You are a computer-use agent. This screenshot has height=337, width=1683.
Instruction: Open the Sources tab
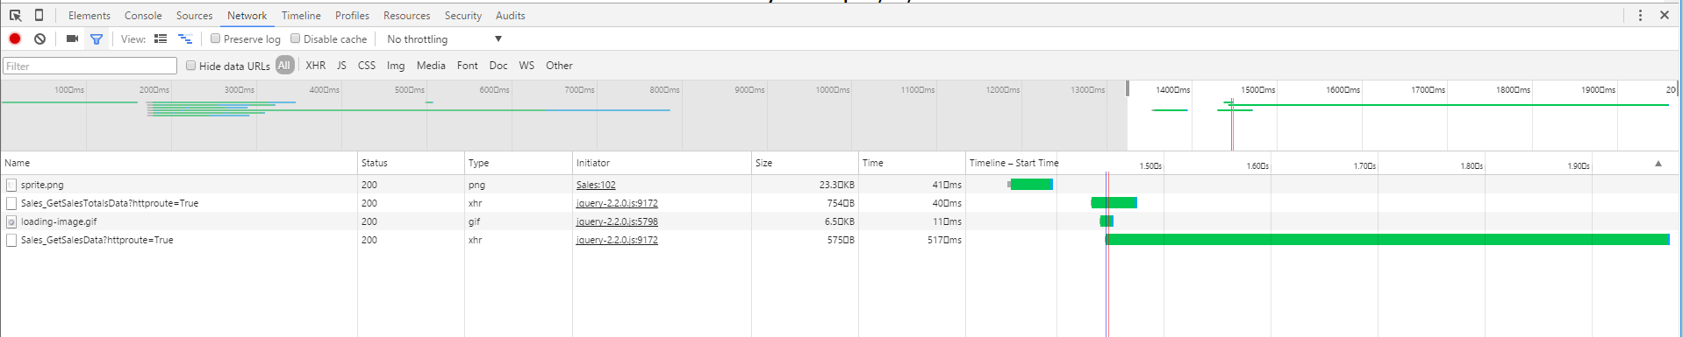tap(194, 16)
